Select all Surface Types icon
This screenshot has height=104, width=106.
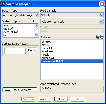(33, 21)
